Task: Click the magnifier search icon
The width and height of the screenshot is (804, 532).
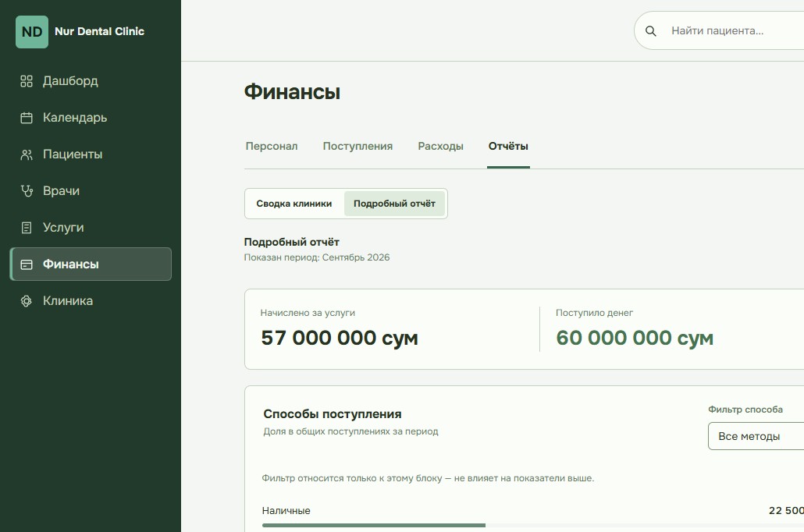Action: [x=651, y=30]
